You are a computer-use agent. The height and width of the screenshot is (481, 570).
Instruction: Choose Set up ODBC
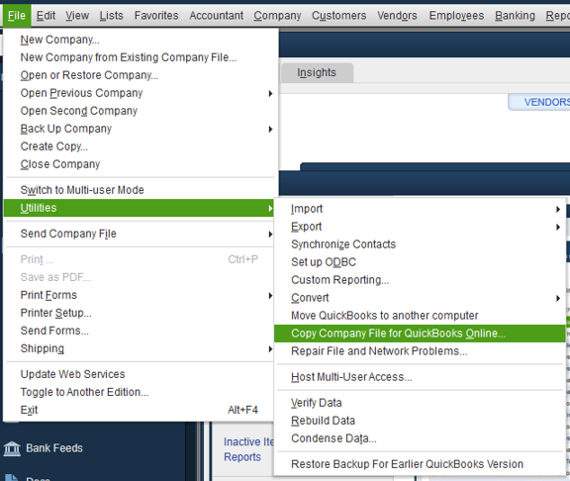click(x=420, y=262)
